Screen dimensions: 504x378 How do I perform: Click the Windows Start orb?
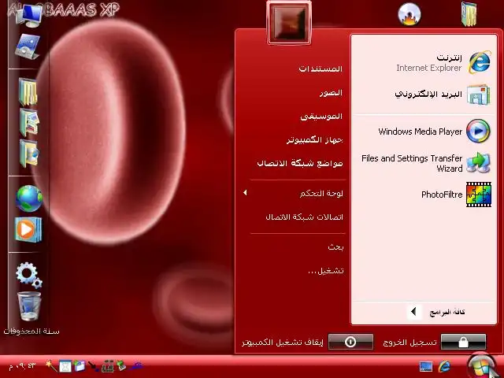click(481, 365)
